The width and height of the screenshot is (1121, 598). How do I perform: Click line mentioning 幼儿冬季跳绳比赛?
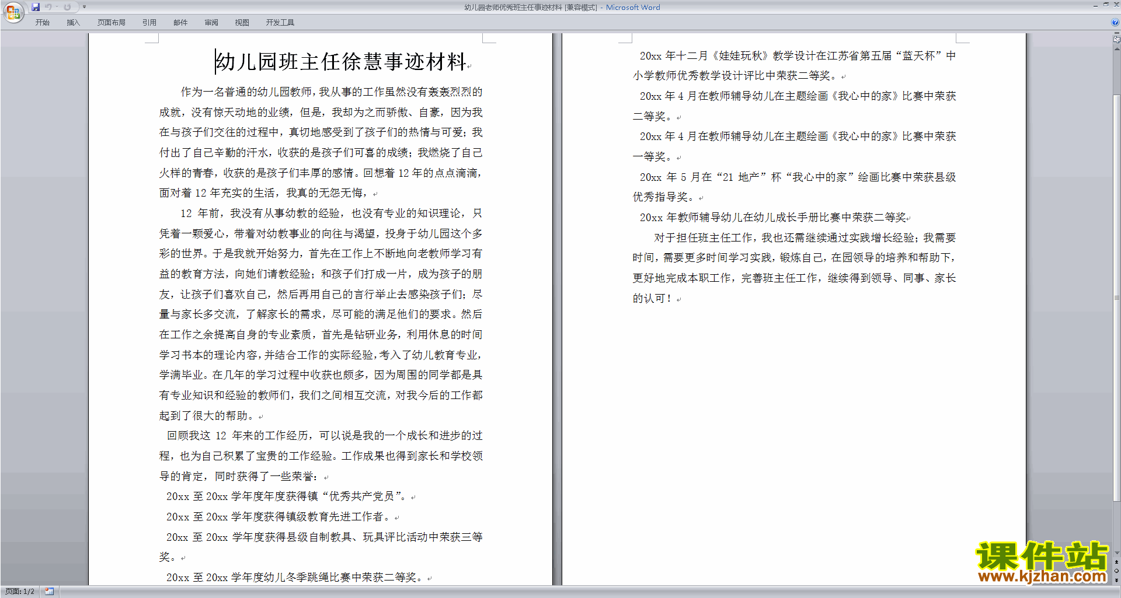pyautogui.click(x=295, y=578)
